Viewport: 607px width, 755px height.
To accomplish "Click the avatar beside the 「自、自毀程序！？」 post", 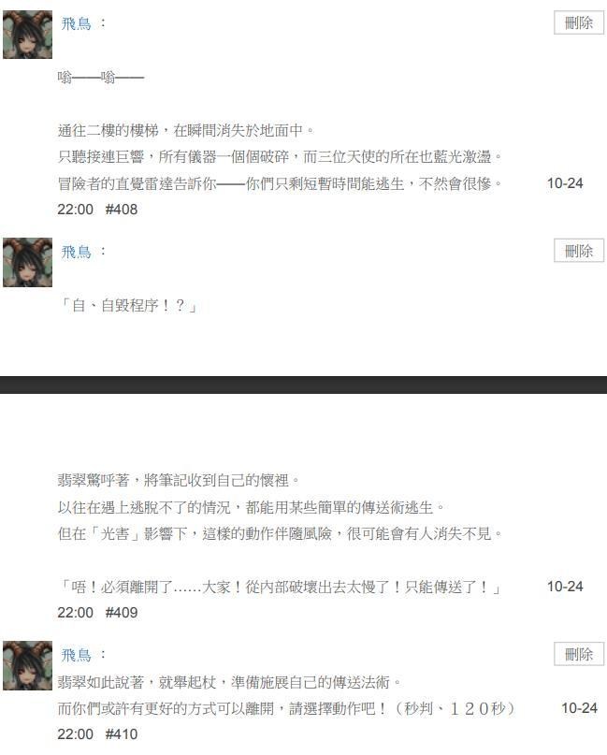I will [27, 262].
